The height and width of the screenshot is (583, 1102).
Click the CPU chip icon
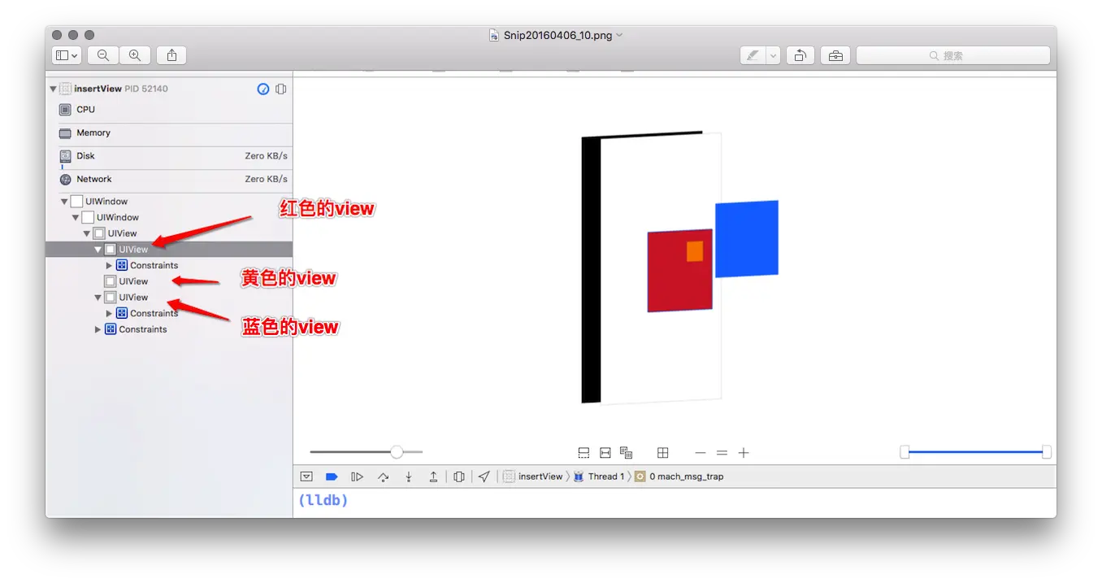[x=66, y=110]
